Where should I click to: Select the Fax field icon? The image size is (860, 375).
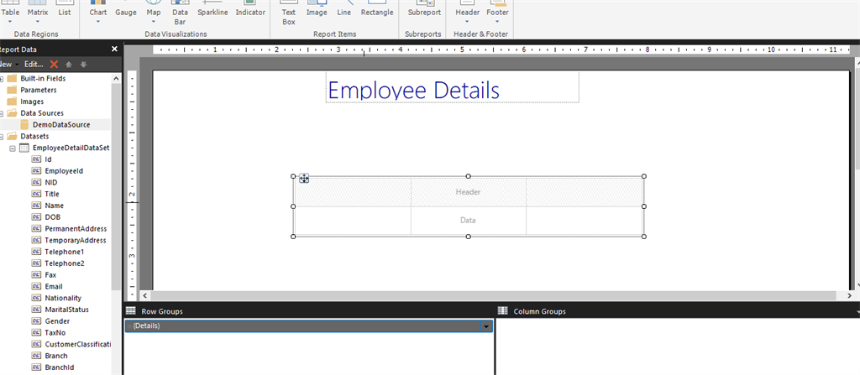[x=37, y=274]
